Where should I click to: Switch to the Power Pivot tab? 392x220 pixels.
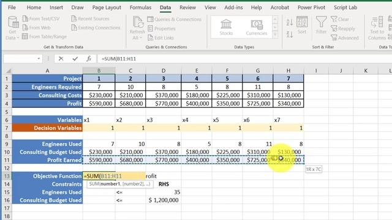tap(311, 7)
